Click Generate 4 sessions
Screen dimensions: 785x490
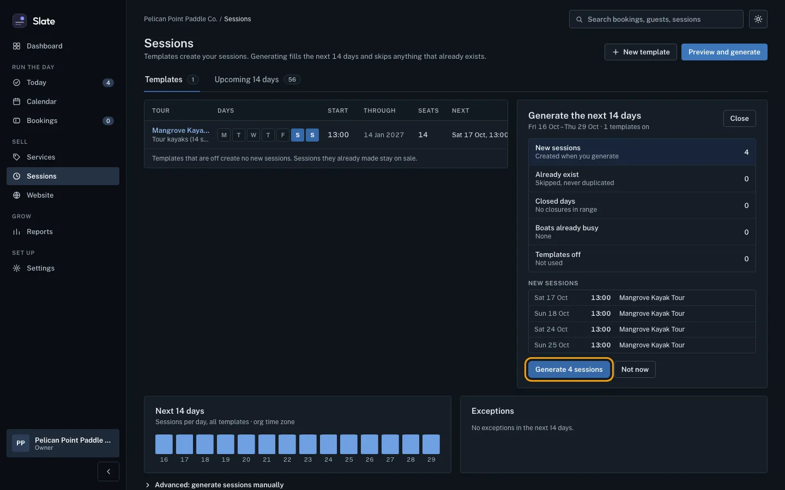[x=569, y=370]
